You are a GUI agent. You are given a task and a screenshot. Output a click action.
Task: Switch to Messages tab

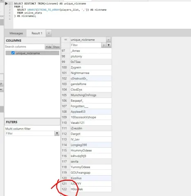coord(16,33)
